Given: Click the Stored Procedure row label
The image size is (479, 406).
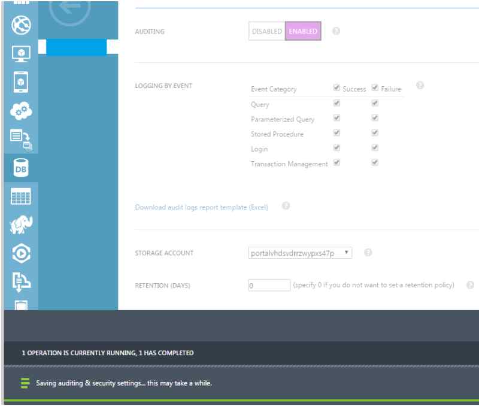Looking at the screenshot, I should click(x=277, y=134).
